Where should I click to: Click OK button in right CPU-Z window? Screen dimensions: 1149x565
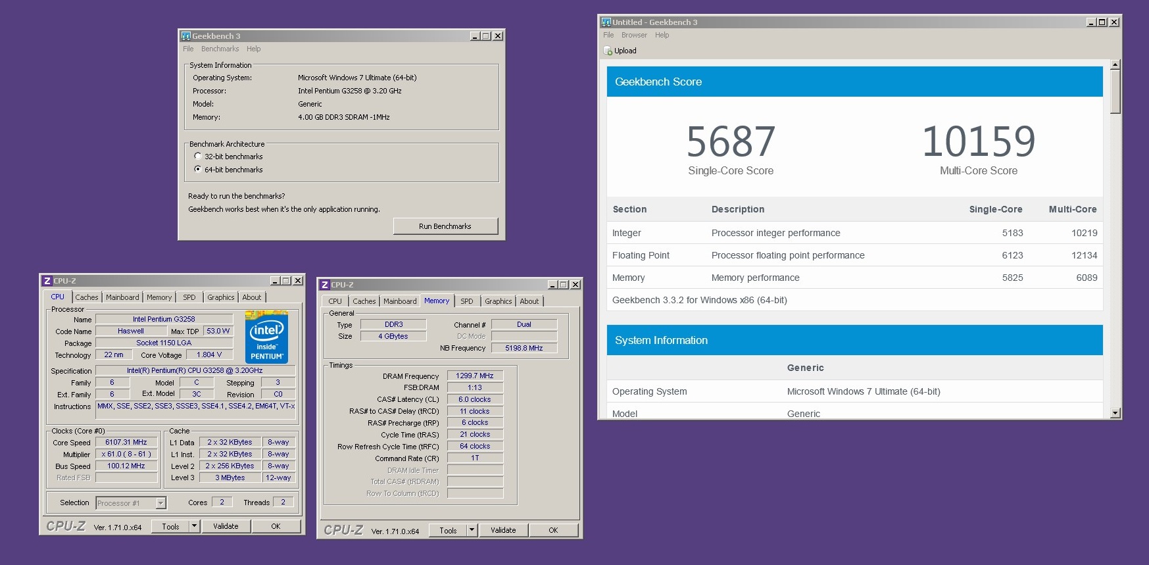coord(553,530)
